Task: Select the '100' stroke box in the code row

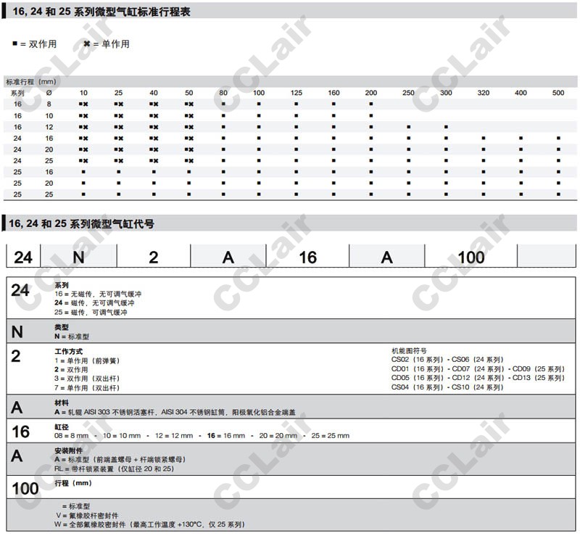Action: click(470, 257)
